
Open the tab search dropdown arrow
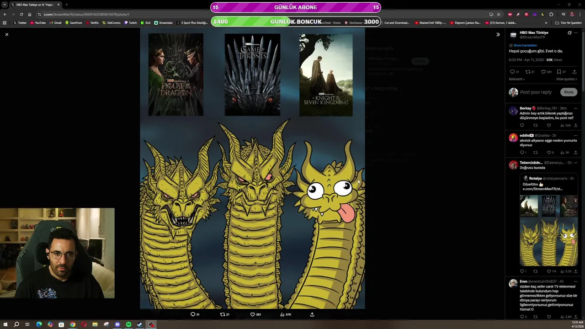5,5
